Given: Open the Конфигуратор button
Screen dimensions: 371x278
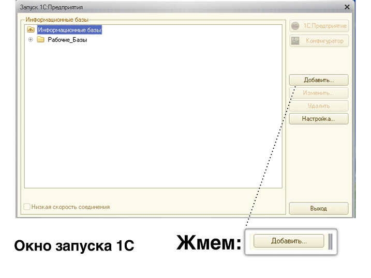Looking at the screenshot, I should pyautogui.click(x=319, y=41).
